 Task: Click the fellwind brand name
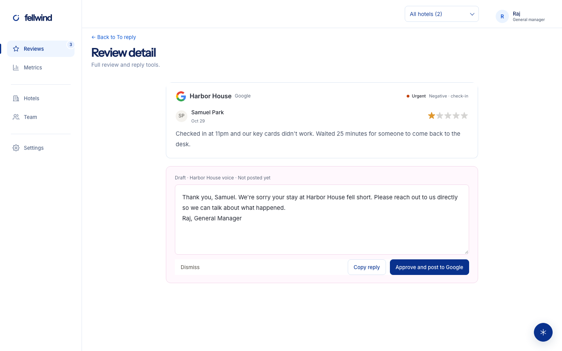38,18
